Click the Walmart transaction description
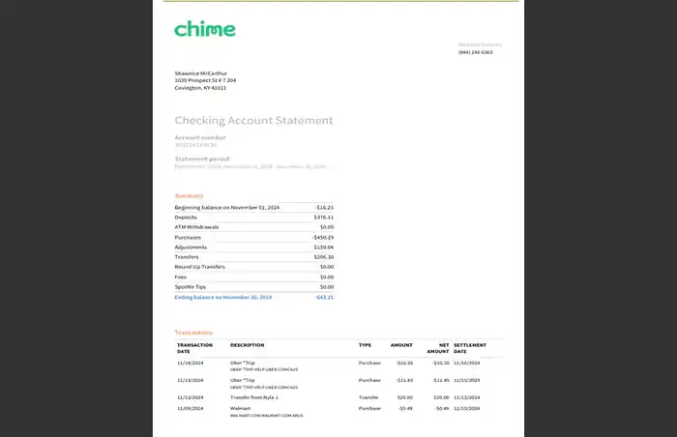 point(240,409)
